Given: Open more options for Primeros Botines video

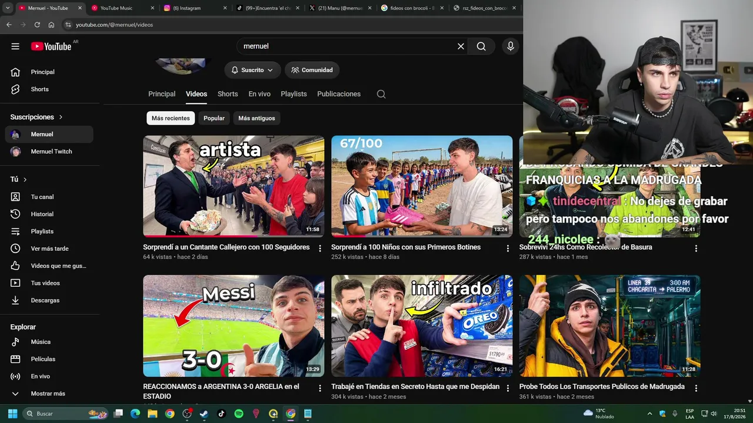Looking at the screenshot, I should 508,249.
